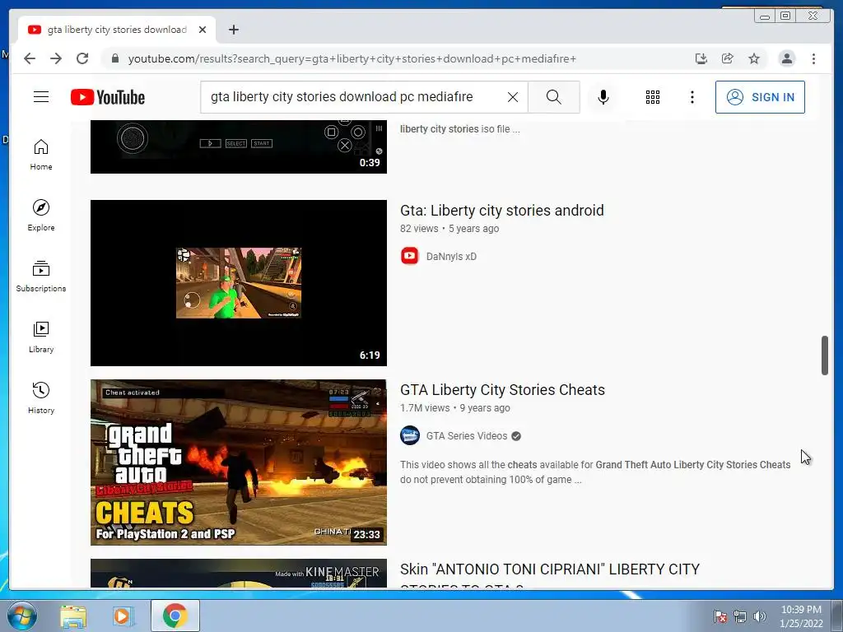This screenshot has width=843, height=632.
Task: Click the page vertical scrollbar thumb
Action: click(x=825, y=355)
